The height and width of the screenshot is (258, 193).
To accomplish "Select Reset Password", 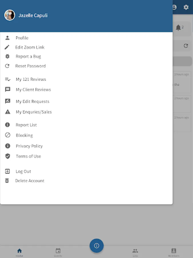I will pos(31,66).
